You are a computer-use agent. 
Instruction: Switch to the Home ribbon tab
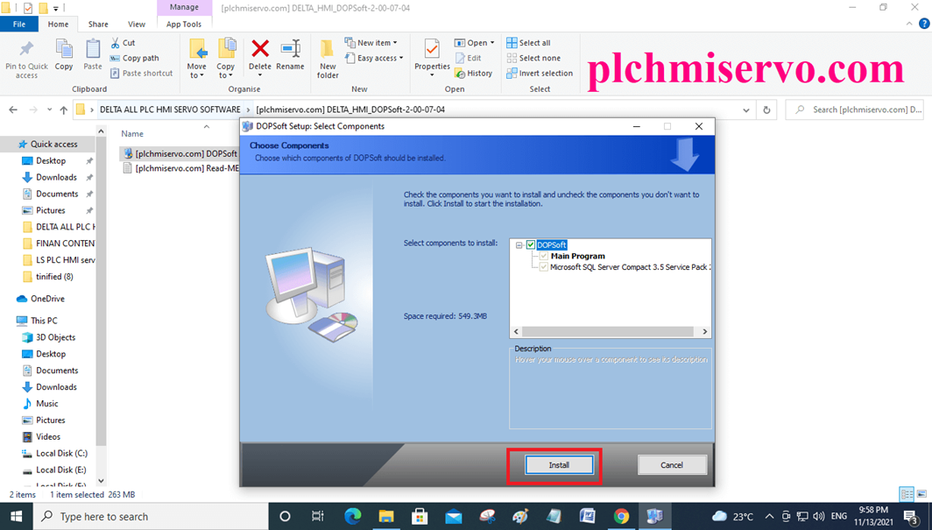point(58,25)
